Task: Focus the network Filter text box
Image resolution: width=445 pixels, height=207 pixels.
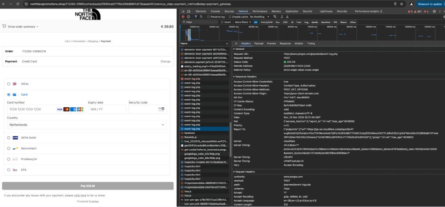Action: [x=200, y=22]
